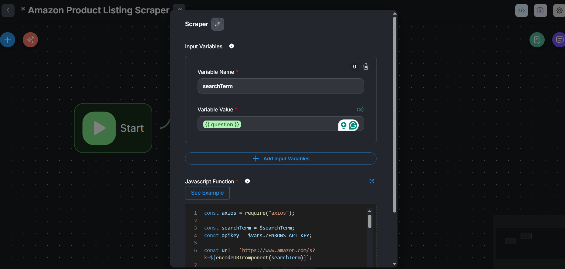565x269 pixels.
Task: Click the back arrow button
Action: [8, 10]
